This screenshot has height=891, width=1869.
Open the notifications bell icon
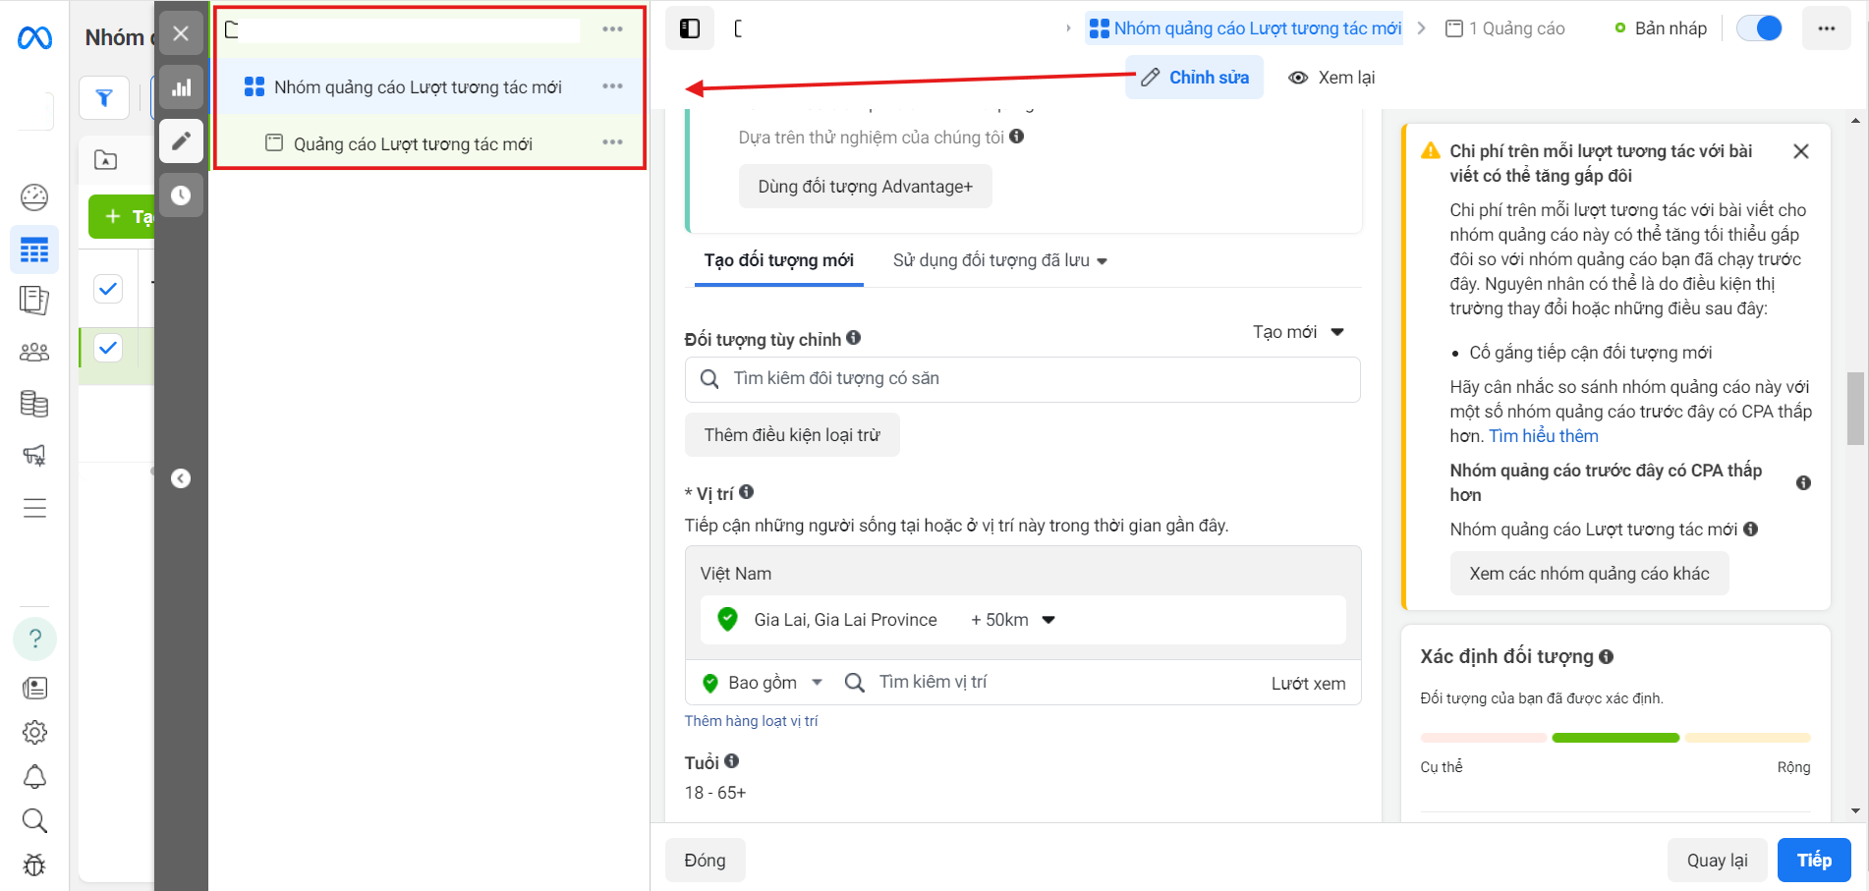point(34,777)
